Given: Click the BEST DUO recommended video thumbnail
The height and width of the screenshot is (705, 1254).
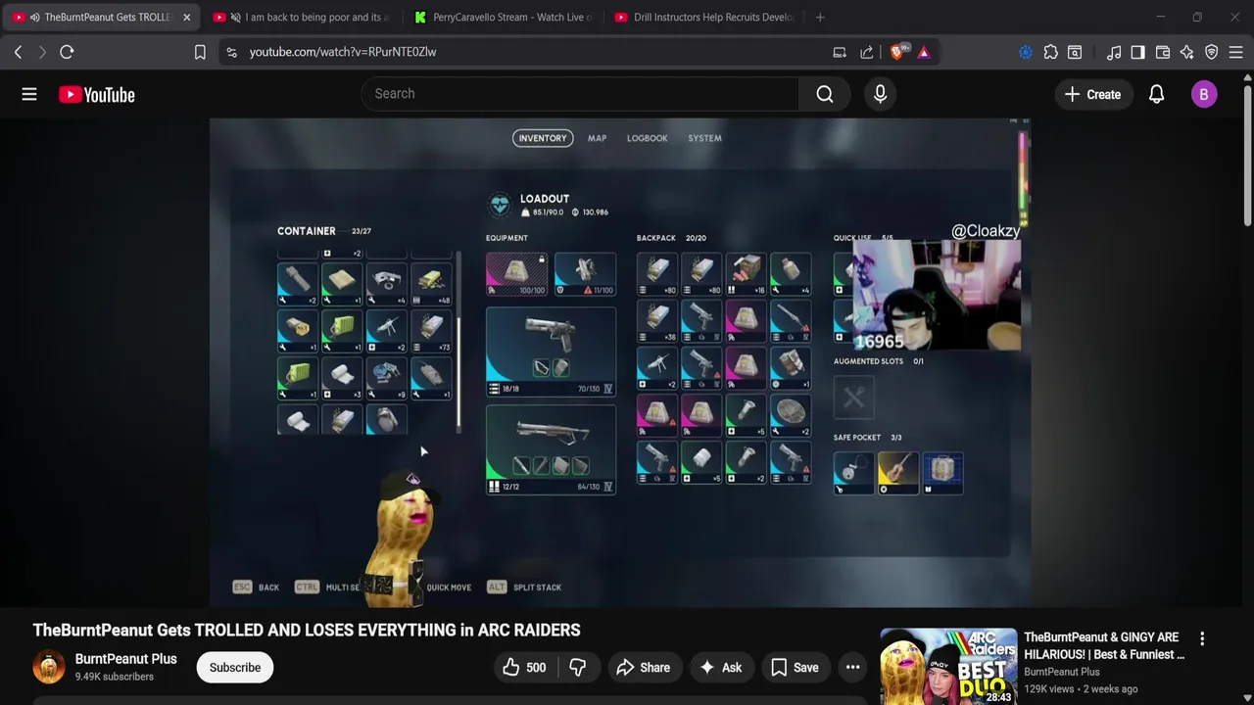Looking at the screenshot, I should [x=948, y=667].
